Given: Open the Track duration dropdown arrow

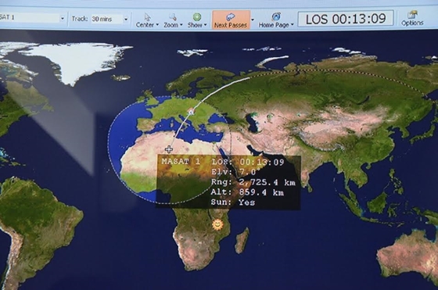Looking at the screenshot, I should point(126,19).
